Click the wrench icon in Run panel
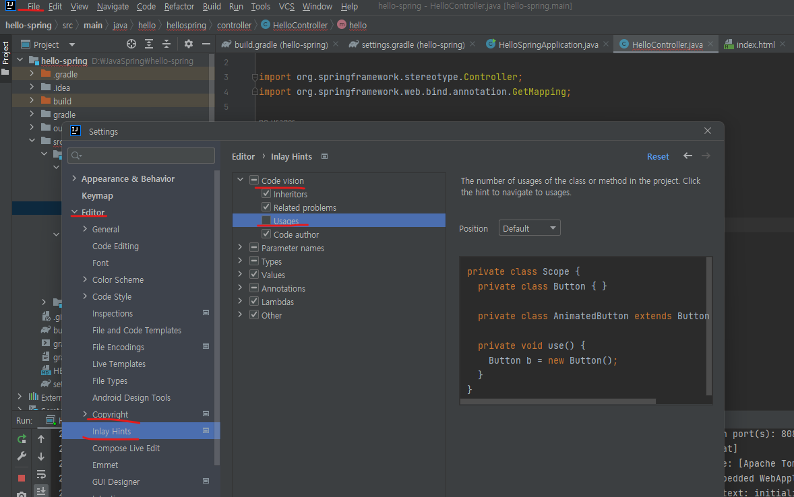Image resolution: width=794 pixels, height=497 pixels. (22, 456)
